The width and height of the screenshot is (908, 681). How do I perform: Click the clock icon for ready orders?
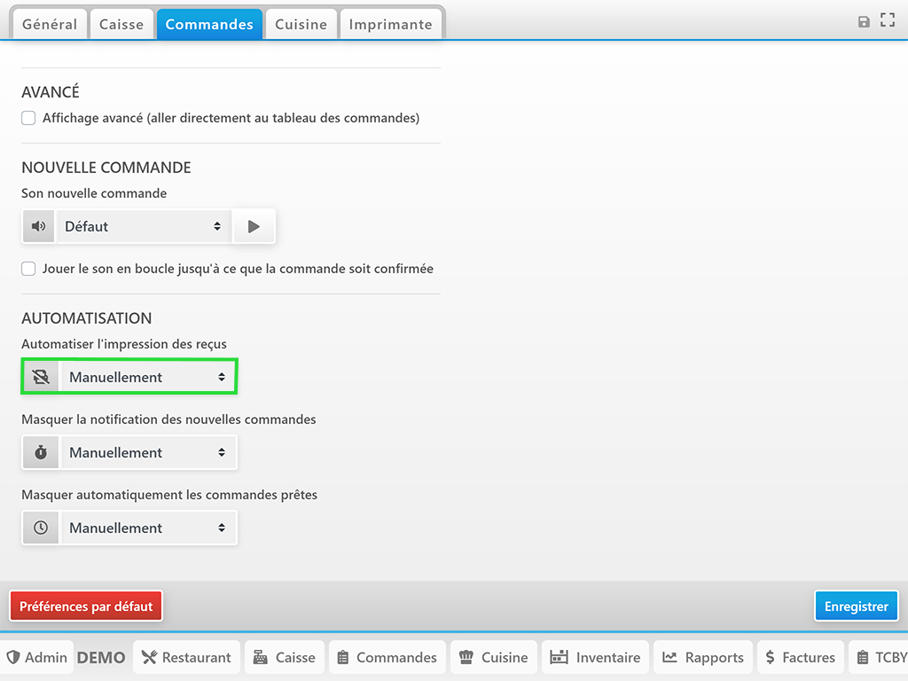pos(41,528)
